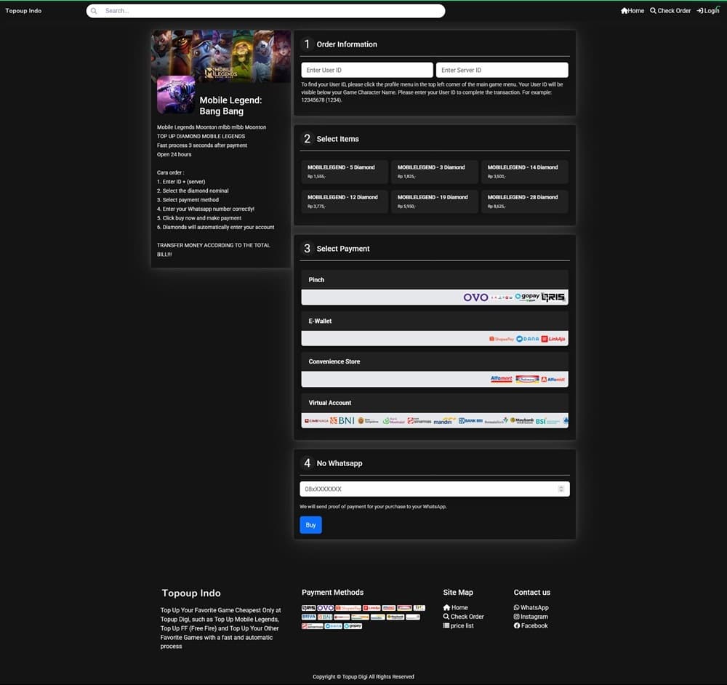Click the blue Buy button
The width and height of the screenshot is (727, 685).
(310, 525)
